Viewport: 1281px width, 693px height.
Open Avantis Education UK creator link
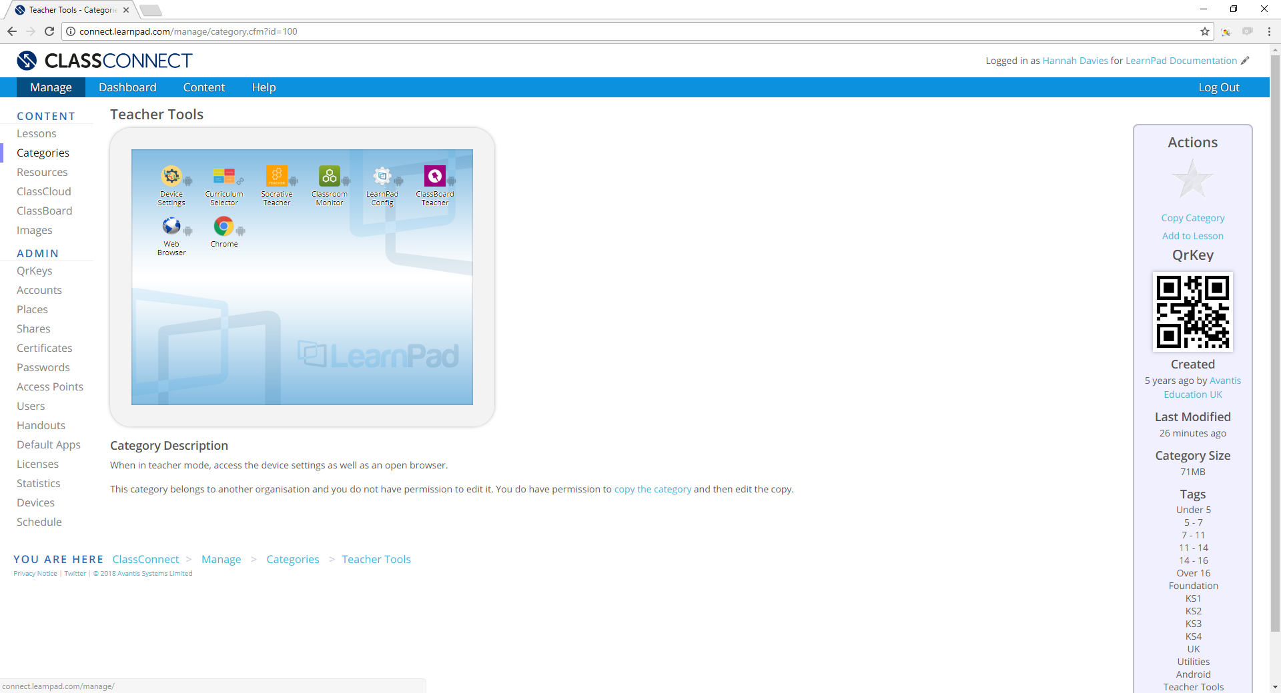point(1201,388)
